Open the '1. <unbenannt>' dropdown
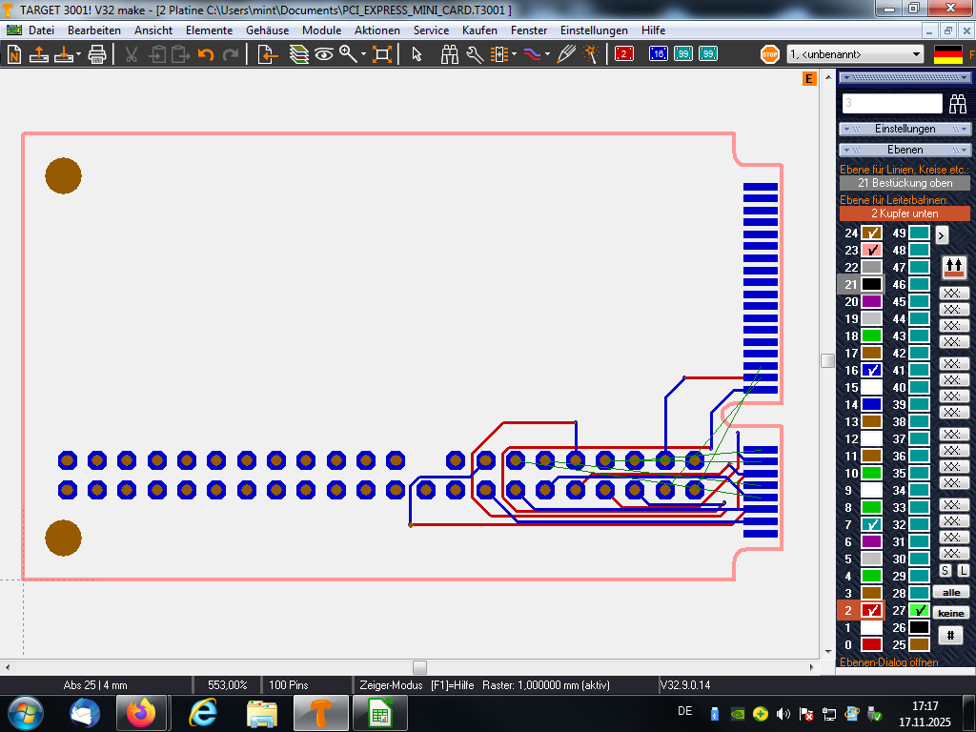 855,54
